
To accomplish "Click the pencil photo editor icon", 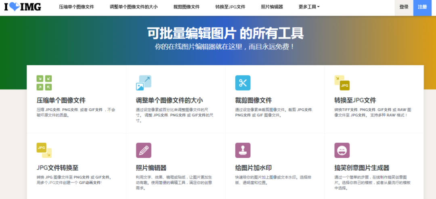I will coord(143,150).
